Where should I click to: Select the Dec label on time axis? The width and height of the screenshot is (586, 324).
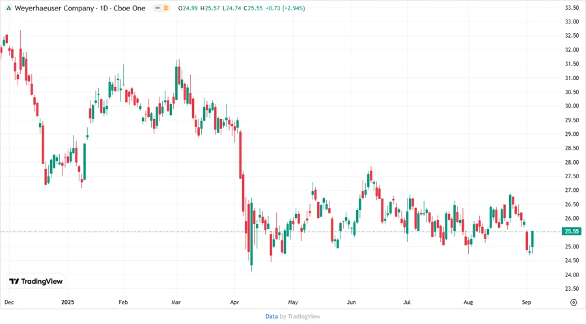coord(9,302)
